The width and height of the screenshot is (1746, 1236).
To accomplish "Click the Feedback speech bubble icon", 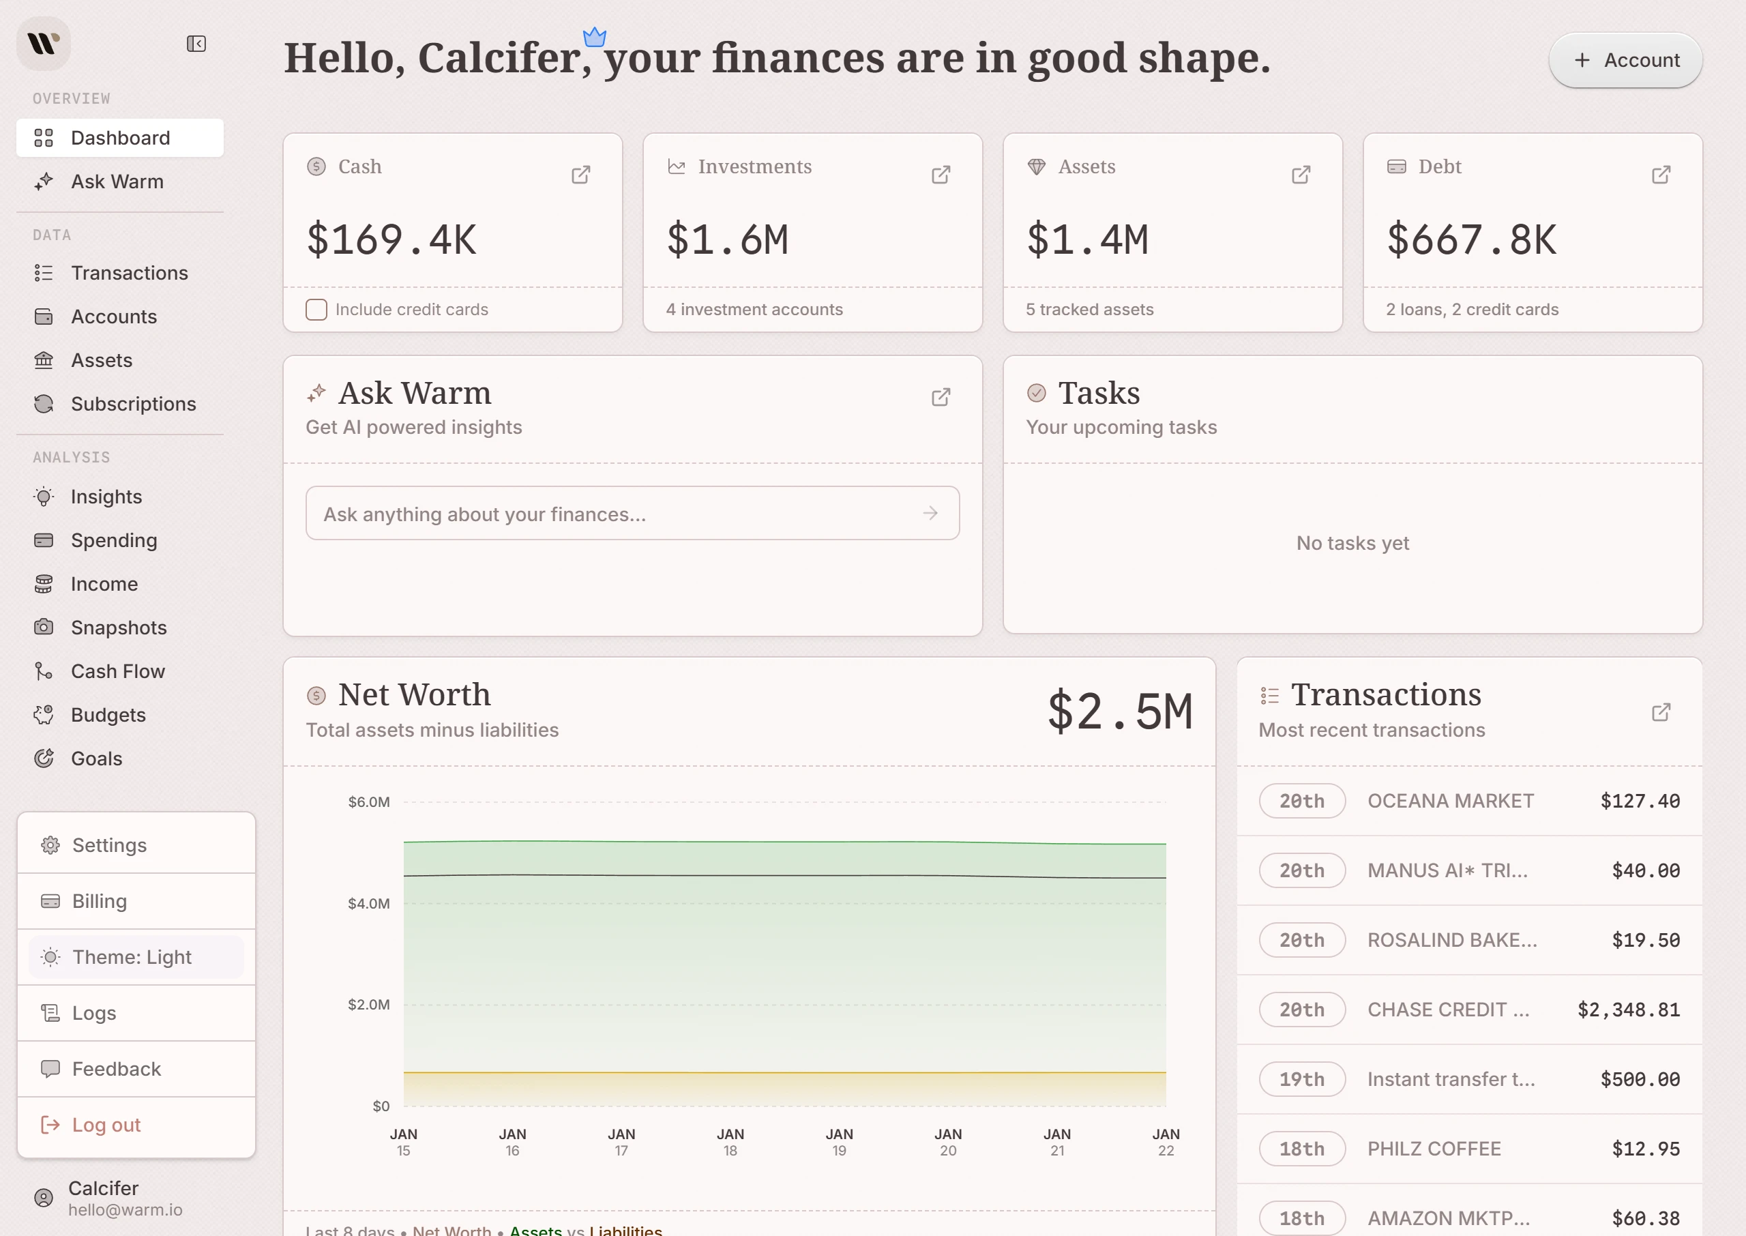I will [x=50, y=1069].
